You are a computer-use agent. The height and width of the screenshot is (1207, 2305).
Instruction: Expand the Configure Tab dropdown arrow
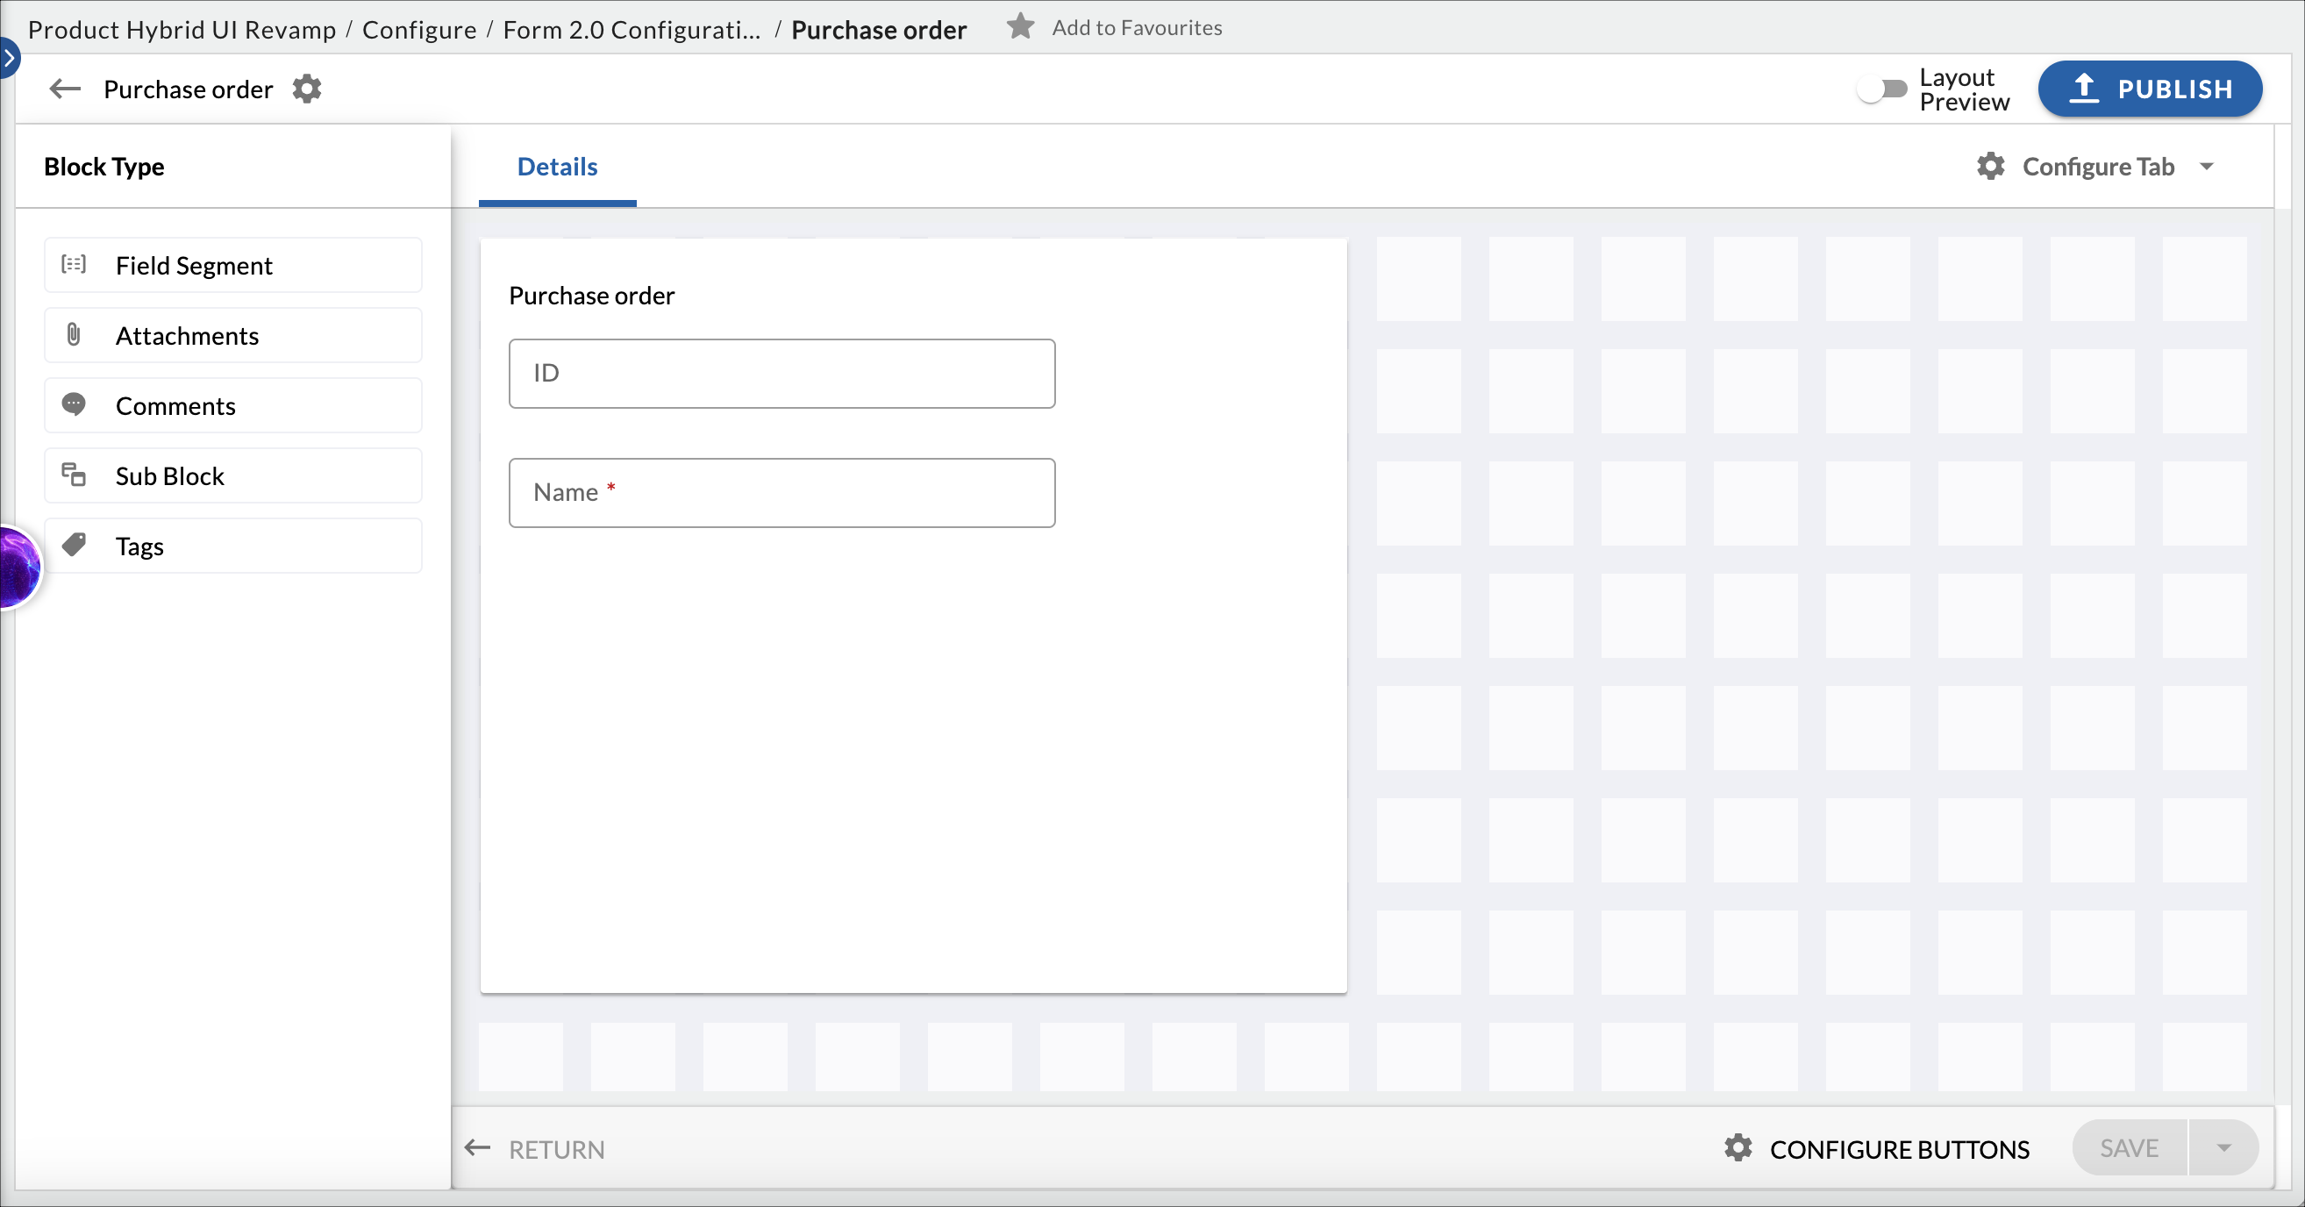coord(2207,167)
